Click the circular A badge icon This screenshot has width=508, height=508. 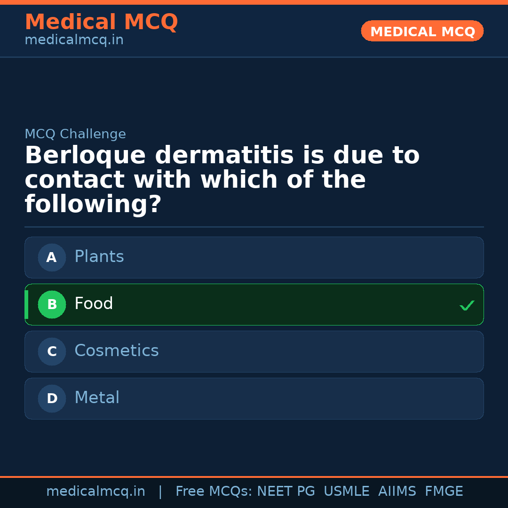52,257
